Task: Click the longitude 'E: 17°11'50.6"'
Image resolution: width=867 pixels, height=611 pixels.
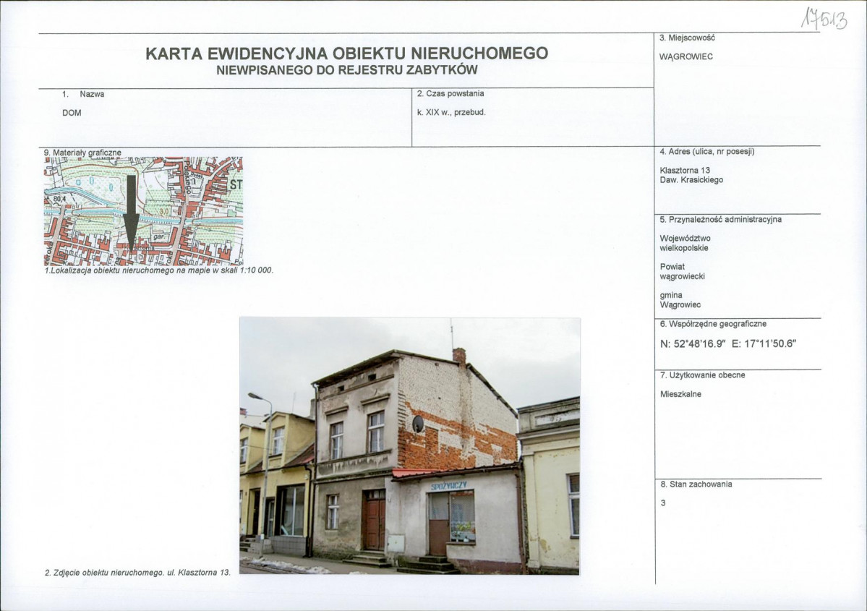Action: pos(764,343)
